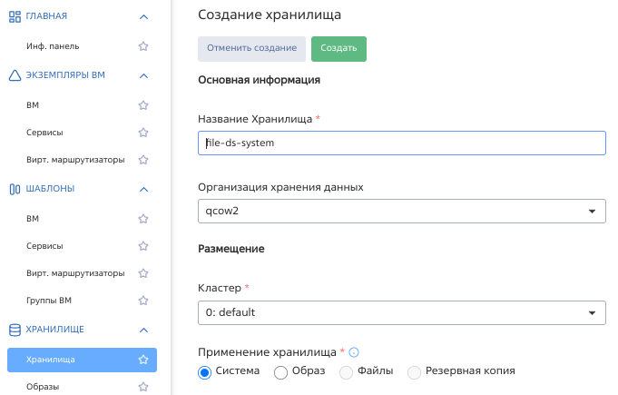Viewport: 618px width, 395px height.
Task: Open Образы sidebar item
Action: click(43, 387)
